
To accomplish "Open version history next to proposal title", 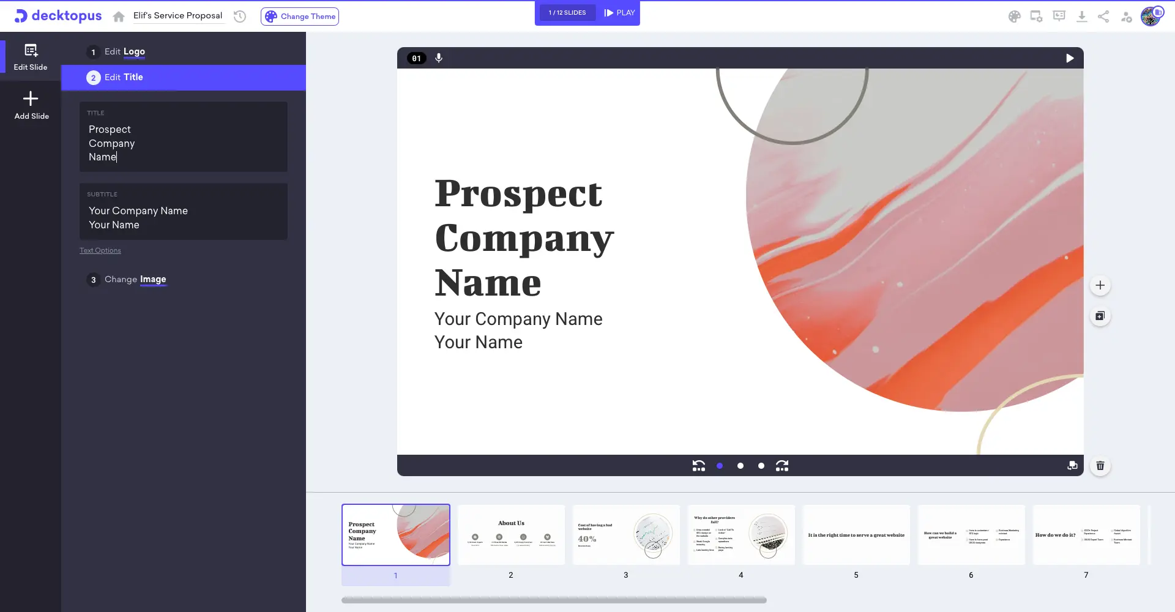I will click(239, 17).
